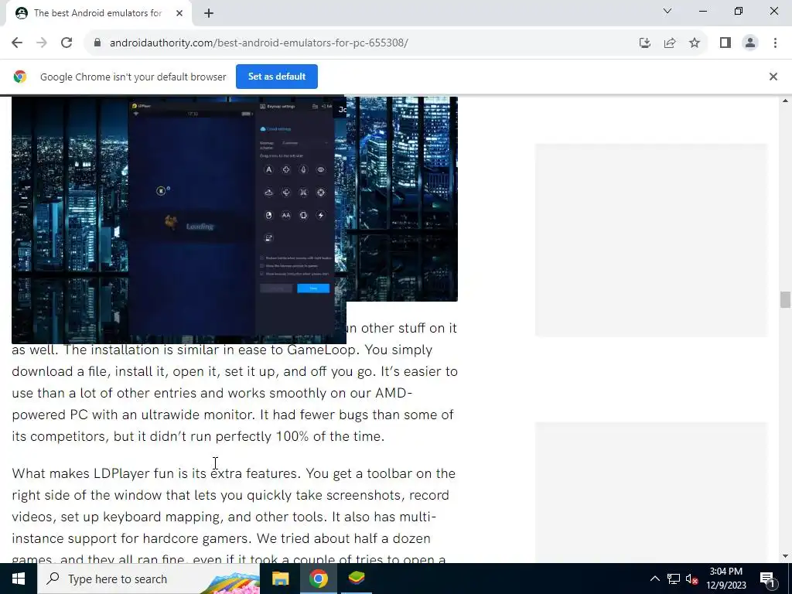Select the Android emulators tab
Image resolution: width=792 pixels, height=594 pixels.
97,13
